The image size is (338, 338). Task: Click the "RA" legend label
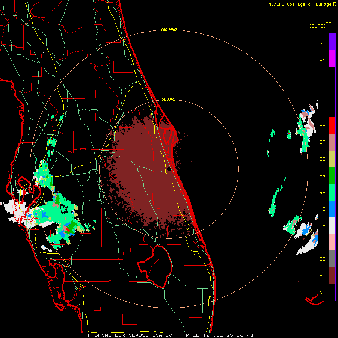tap(322, 193)
